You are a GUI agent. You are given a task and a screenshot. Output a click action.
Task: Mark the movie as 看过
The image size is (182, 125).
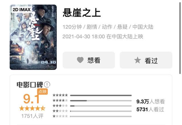coord(146,60)
